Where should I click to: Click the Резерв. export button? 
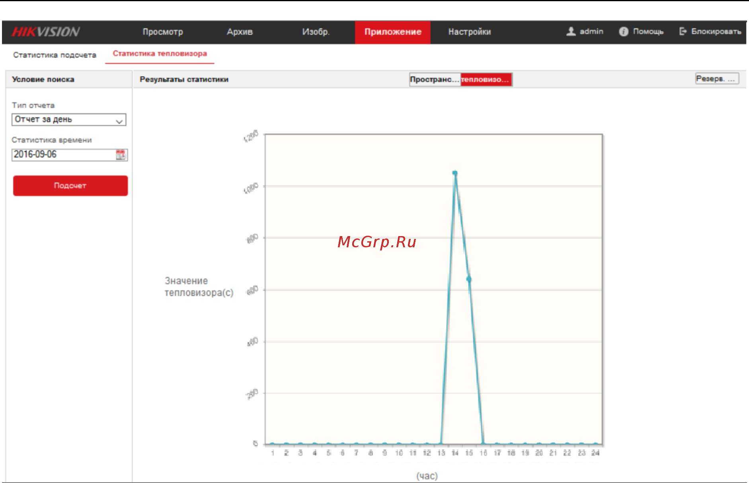(717, 78)
